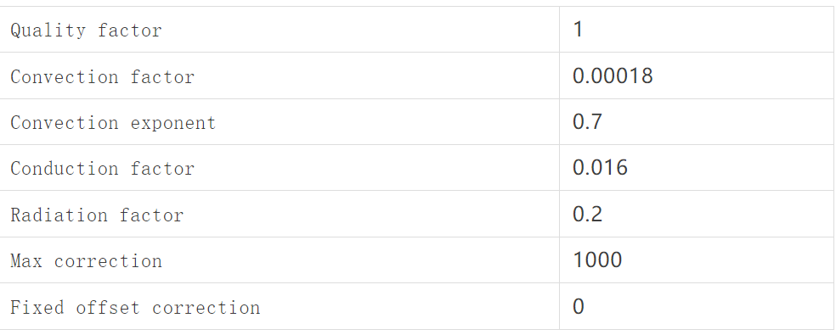Click the word 'Radiation' in the table
The width and height of the screenshot is (836, 335).
click(59, 215)
